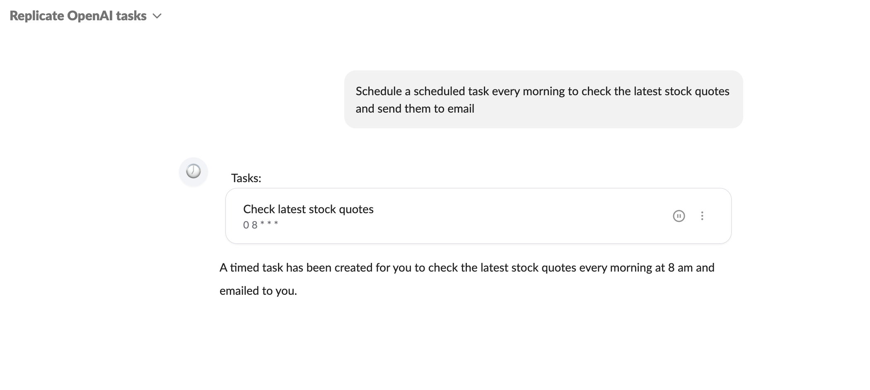
Task: Open the chevron next to the conversation title
Action: (157, 16)
